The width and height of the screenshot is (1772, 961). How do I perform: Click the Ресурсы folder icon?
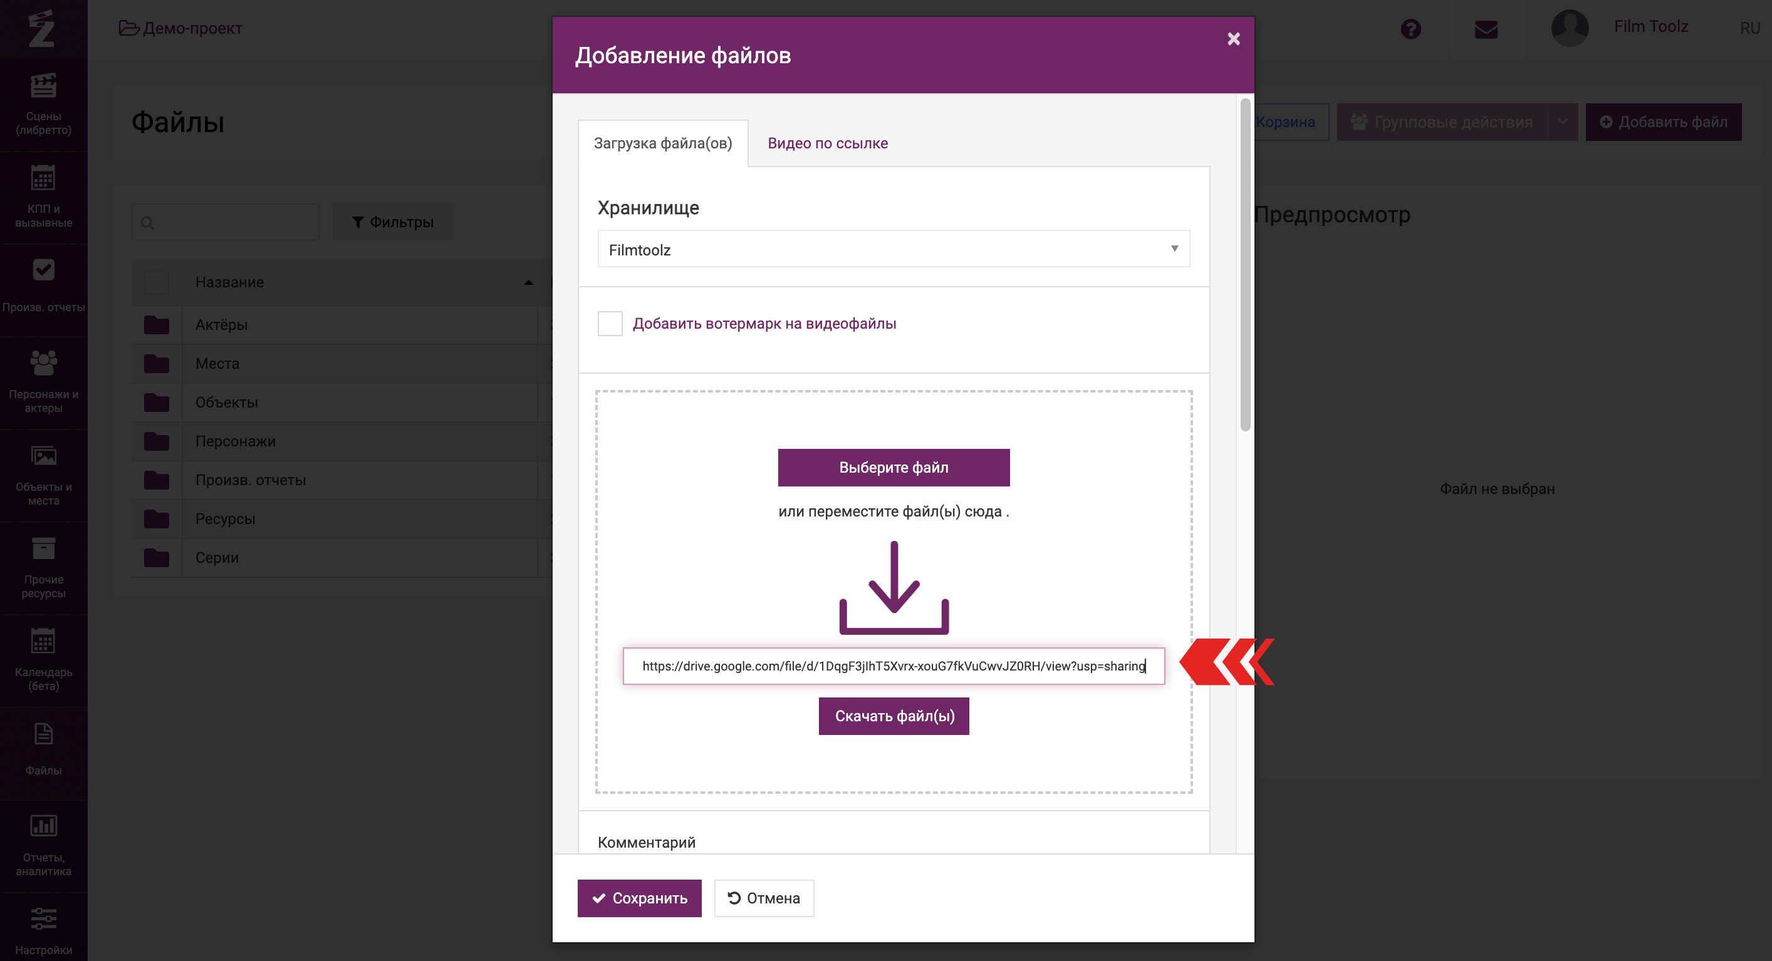coord(157,518)
